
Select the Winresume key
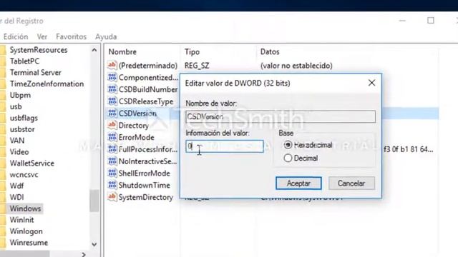pyautogui.click(x=29, y=243)
